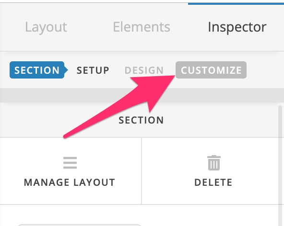This screenshot has height=226, width=284.
Task: Switch to the DESIGN pane
Action: [x=144, y=70]
